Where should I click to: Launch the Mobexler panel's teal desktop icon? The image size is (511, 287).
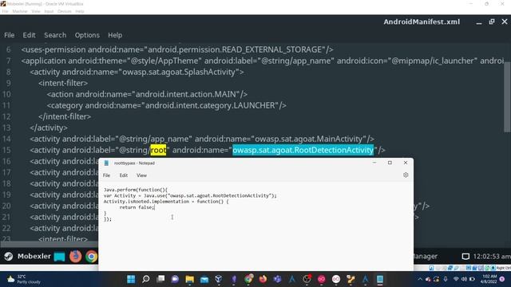(x=60, y=257)
